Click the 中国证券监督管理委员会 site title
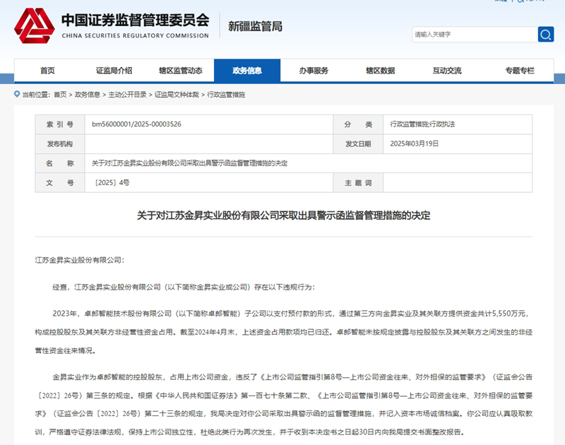This screenshot has height=445, width=565. coord(135,20)
